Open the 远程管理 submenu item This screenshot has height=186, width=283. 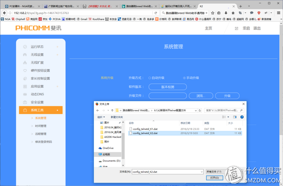coord(41,134)
